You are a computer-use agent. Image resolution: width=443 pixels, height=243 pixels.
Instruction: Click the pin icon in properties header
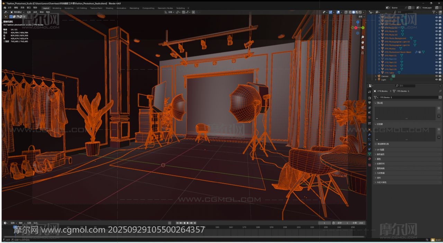click(440, 91)
